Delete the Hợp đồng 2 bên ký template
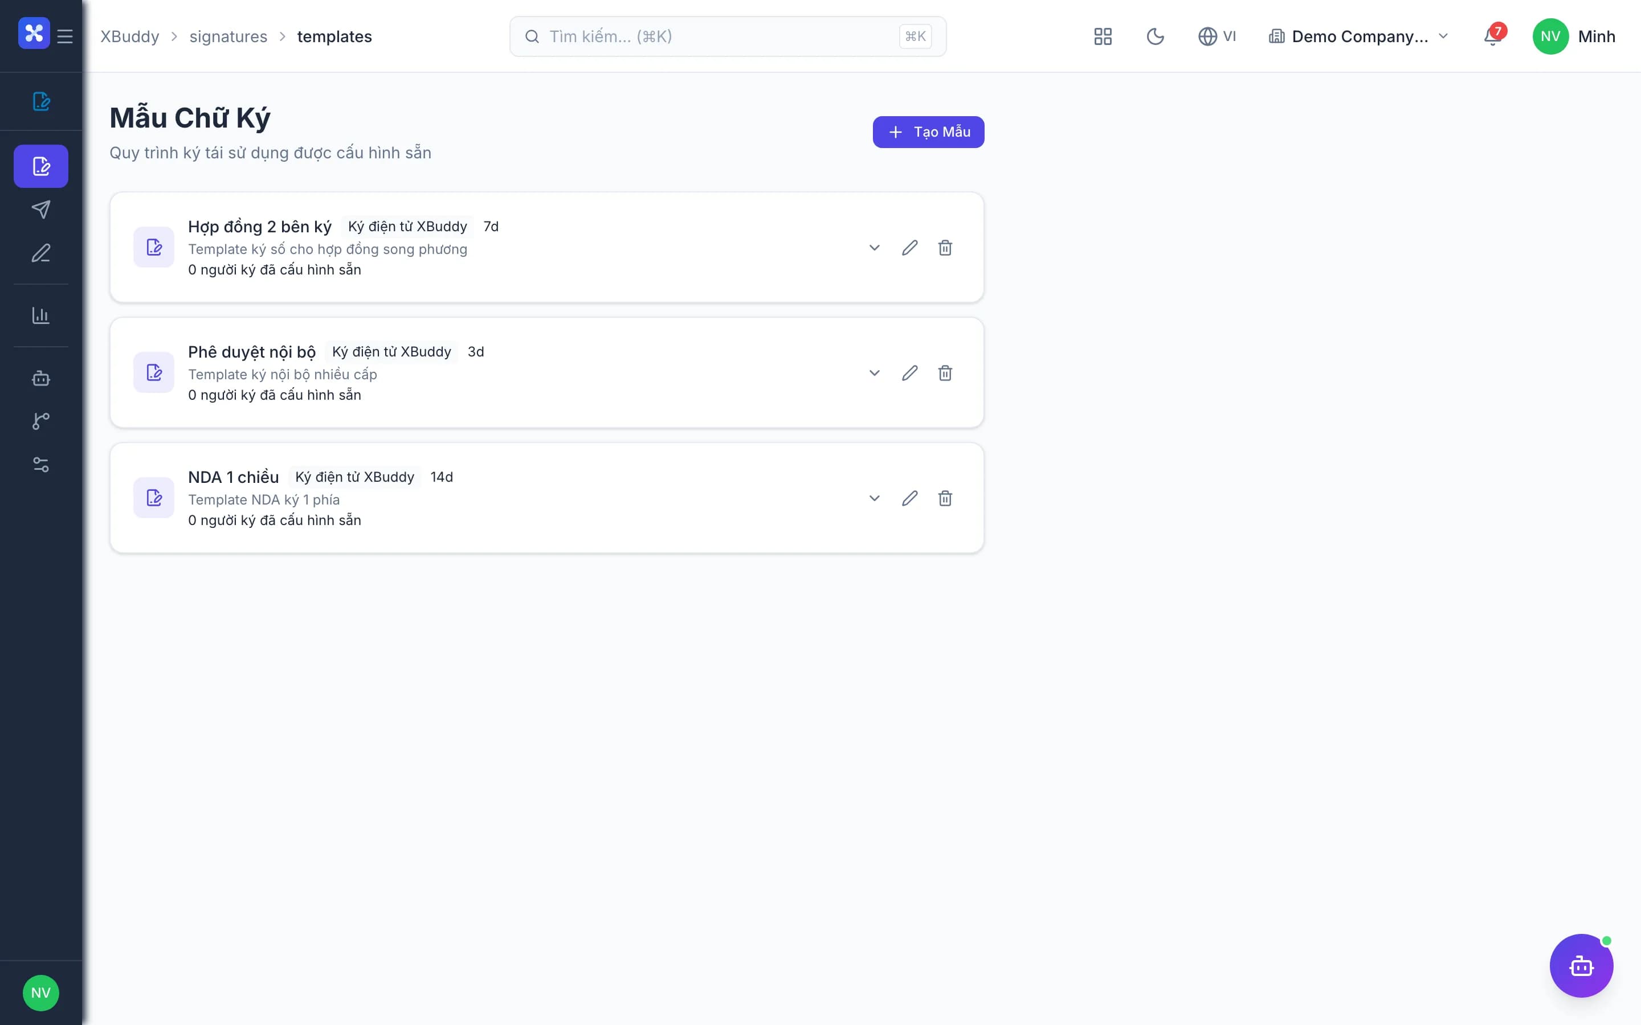Viewport: 1641px width, 1025px height. [945, 248]
